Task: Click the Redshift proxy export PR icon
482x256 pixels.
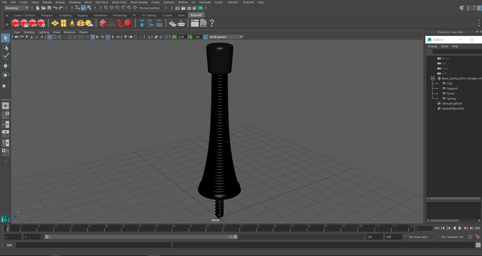Action: tap(150, 23)
